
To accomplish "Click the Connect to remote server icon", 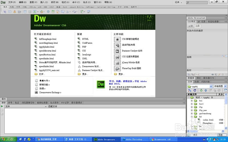I will [190, 90].
